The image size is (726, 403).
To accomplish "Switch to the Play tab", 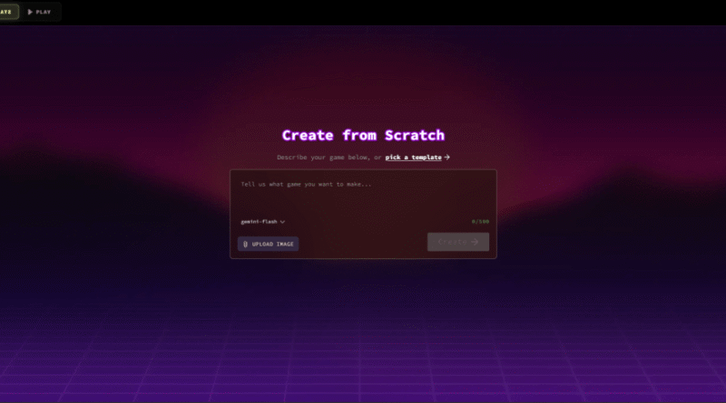I will [39, 12].
